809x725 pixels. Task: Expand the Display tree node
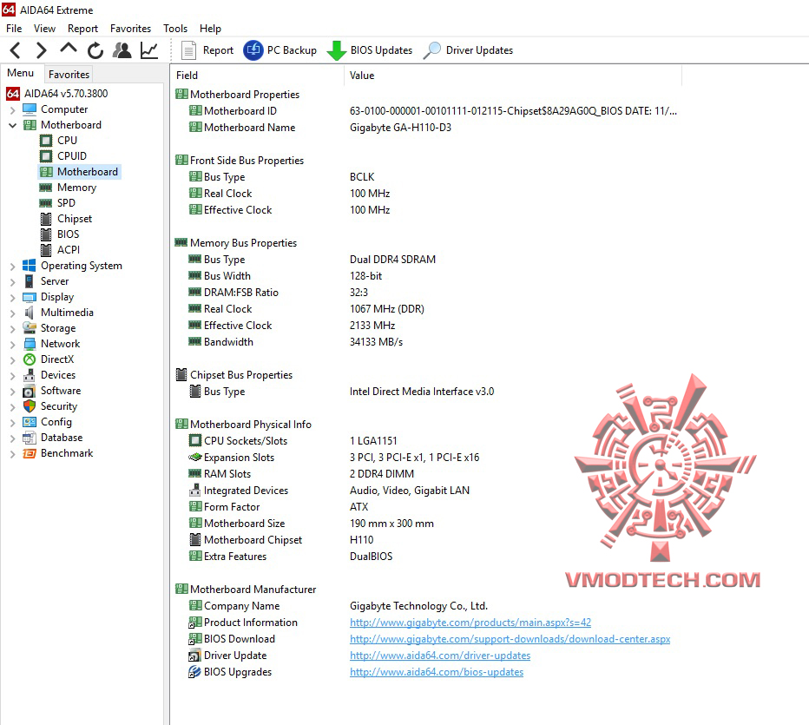pyautogui.click(x=12, y=298)
